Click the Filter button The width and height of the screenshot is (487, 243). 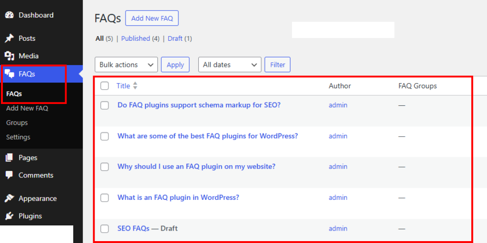click(x=277, y=65)
